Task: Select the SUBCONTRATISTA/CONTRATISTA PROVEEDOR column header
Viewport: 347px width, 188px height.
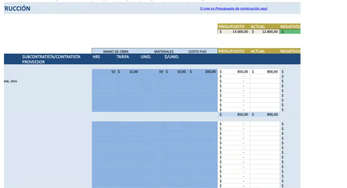Action: [x=51, y=59]
